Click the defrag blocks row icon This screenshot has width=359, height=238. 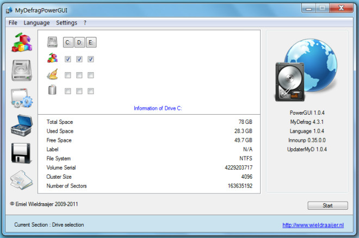click(52, 58)
